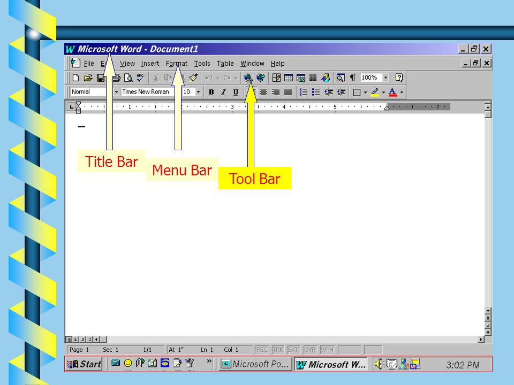Screen dimensions: 514x385
Task: Toggle Italic formatting
Action: pos(223,92)
